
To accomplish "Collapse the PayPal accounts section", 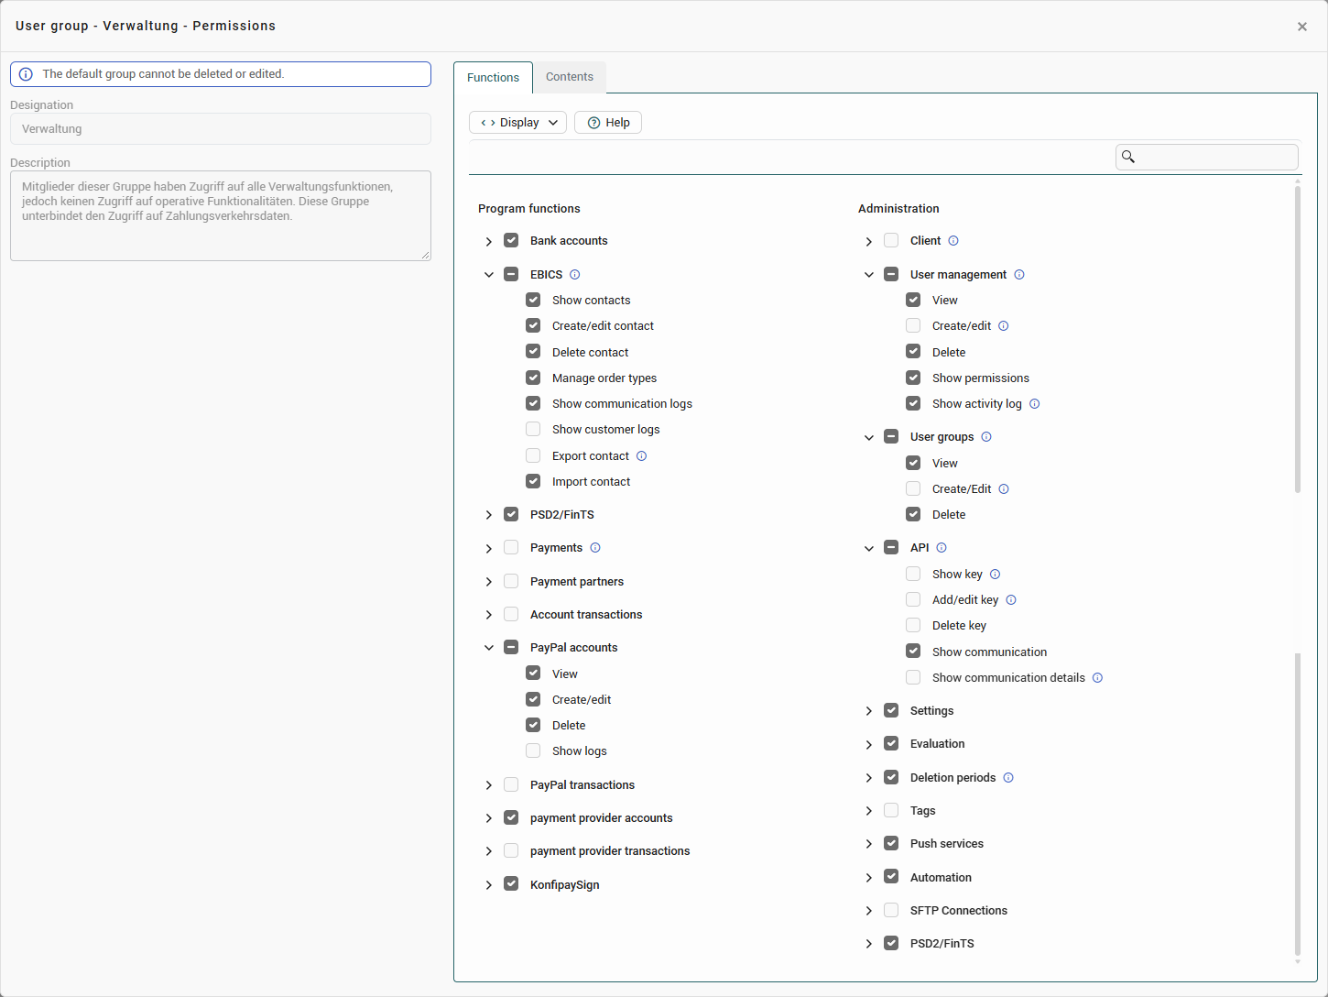I will [489, 648].
